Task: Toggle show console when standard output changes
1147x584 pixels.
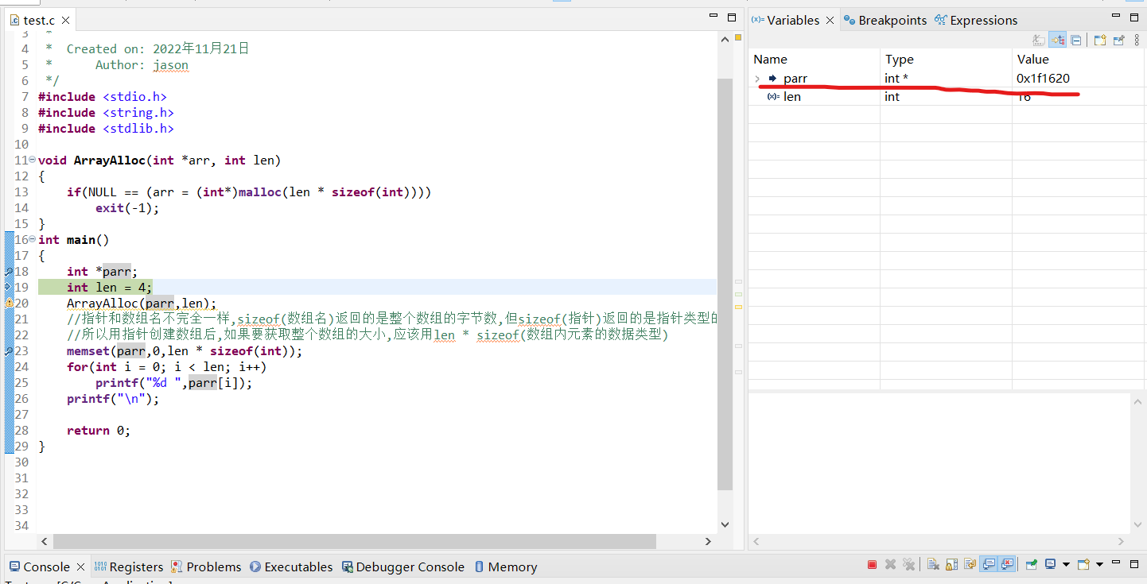Action: click(988, 564)
